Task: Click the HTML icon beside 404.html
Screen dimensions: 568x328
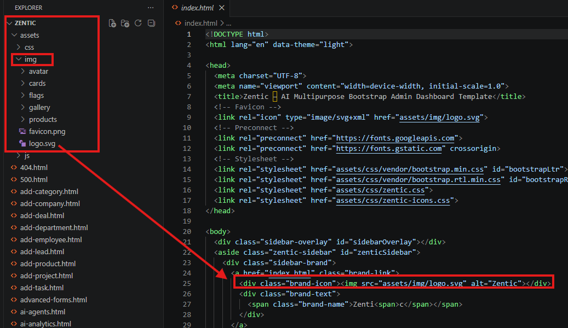Action: (14, 167)
